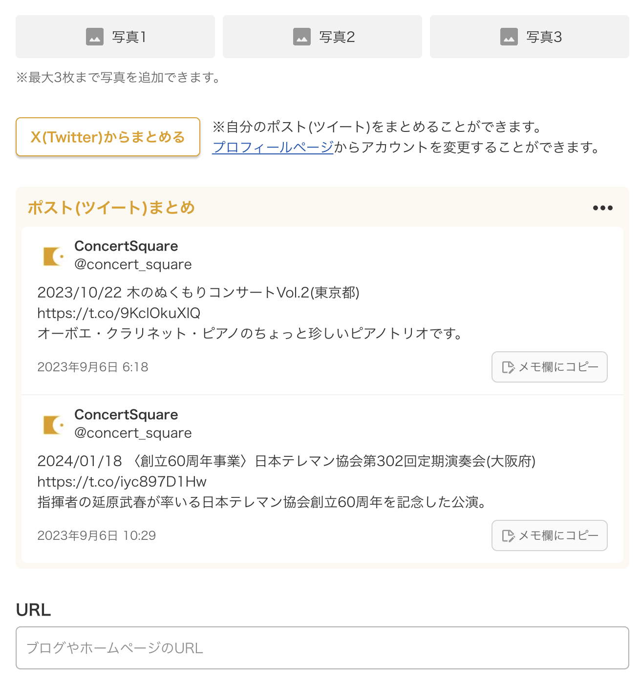The height and width of the screenshot is (685, 641).
Task: Open the three-dot menu of ポスト(ツイート)まとめ
Action: point(603,208)
